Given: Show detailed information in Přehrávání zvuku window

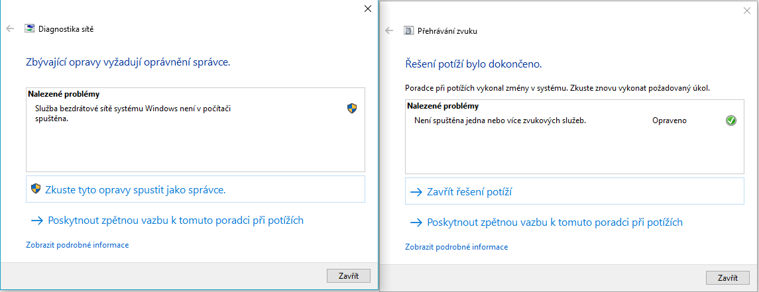Looking at the screenshot, I should coord(456,247).
